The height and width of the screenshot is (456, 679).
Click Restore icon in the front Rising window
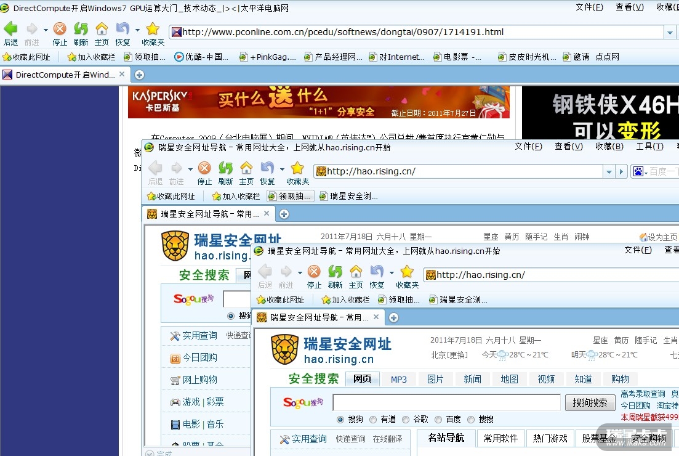click(x=377, y=272)
